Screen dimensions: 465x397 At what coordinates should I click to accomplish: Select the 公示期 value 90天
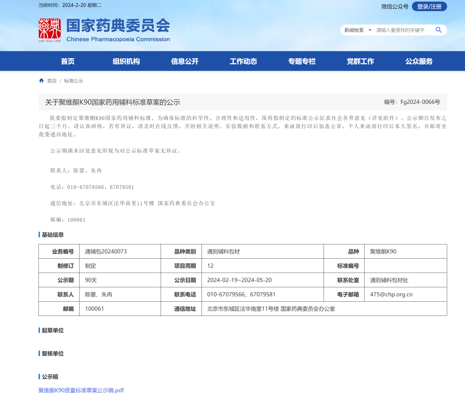tap(91, 280)
